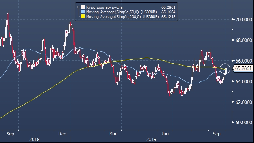254x143 pixels.
Task: Click the 64.0000 price axis label
Action: coord(244,81)
